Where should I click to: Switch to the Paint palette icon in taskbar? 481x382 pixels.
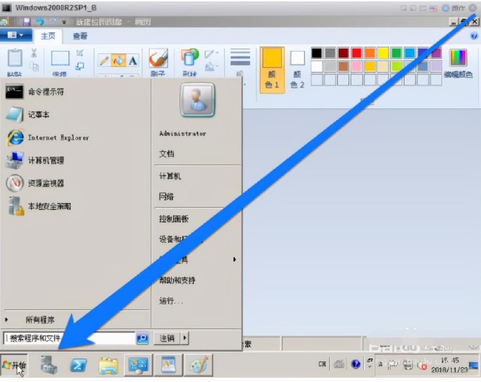(198, 365)
